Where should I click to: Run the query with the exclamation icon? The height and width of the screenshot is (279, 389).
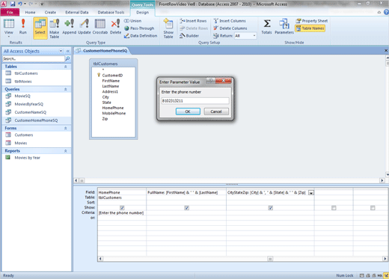(x=23, y=26)
